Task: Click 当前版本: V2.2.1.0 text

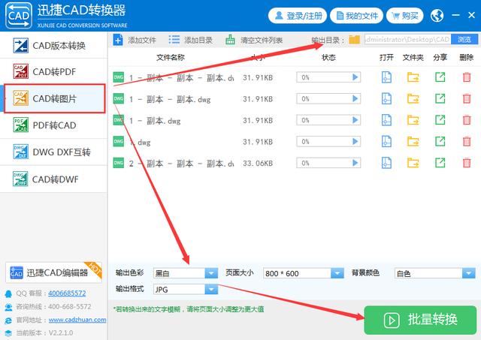Action: 44,333
